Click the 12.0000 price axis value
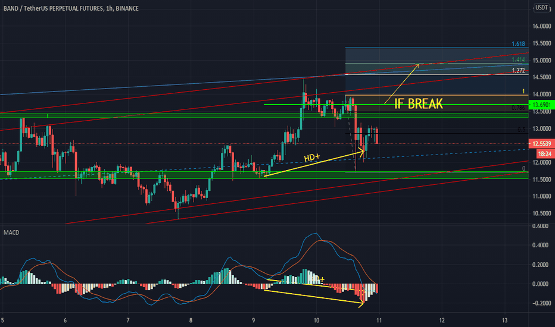 coord(541,162)
